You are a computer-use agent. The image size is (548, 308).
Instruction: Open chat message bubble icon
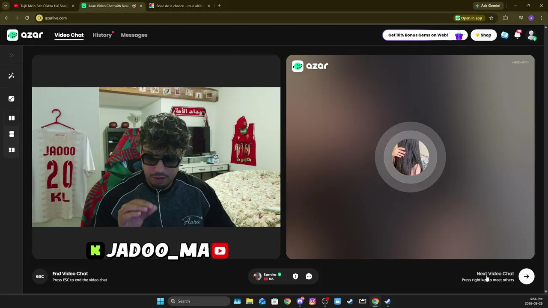click(309, 276)
